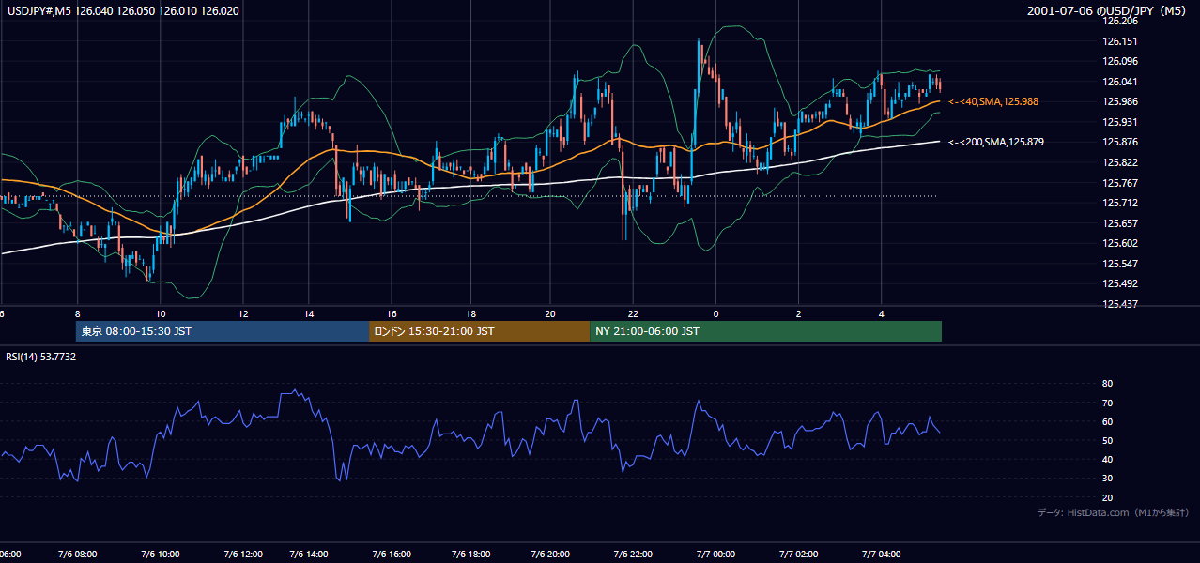1200x563 pixels.
Task: Click the Tokyo session bar 東京 08:00-15:30 JST
Action: pos(223,331)
